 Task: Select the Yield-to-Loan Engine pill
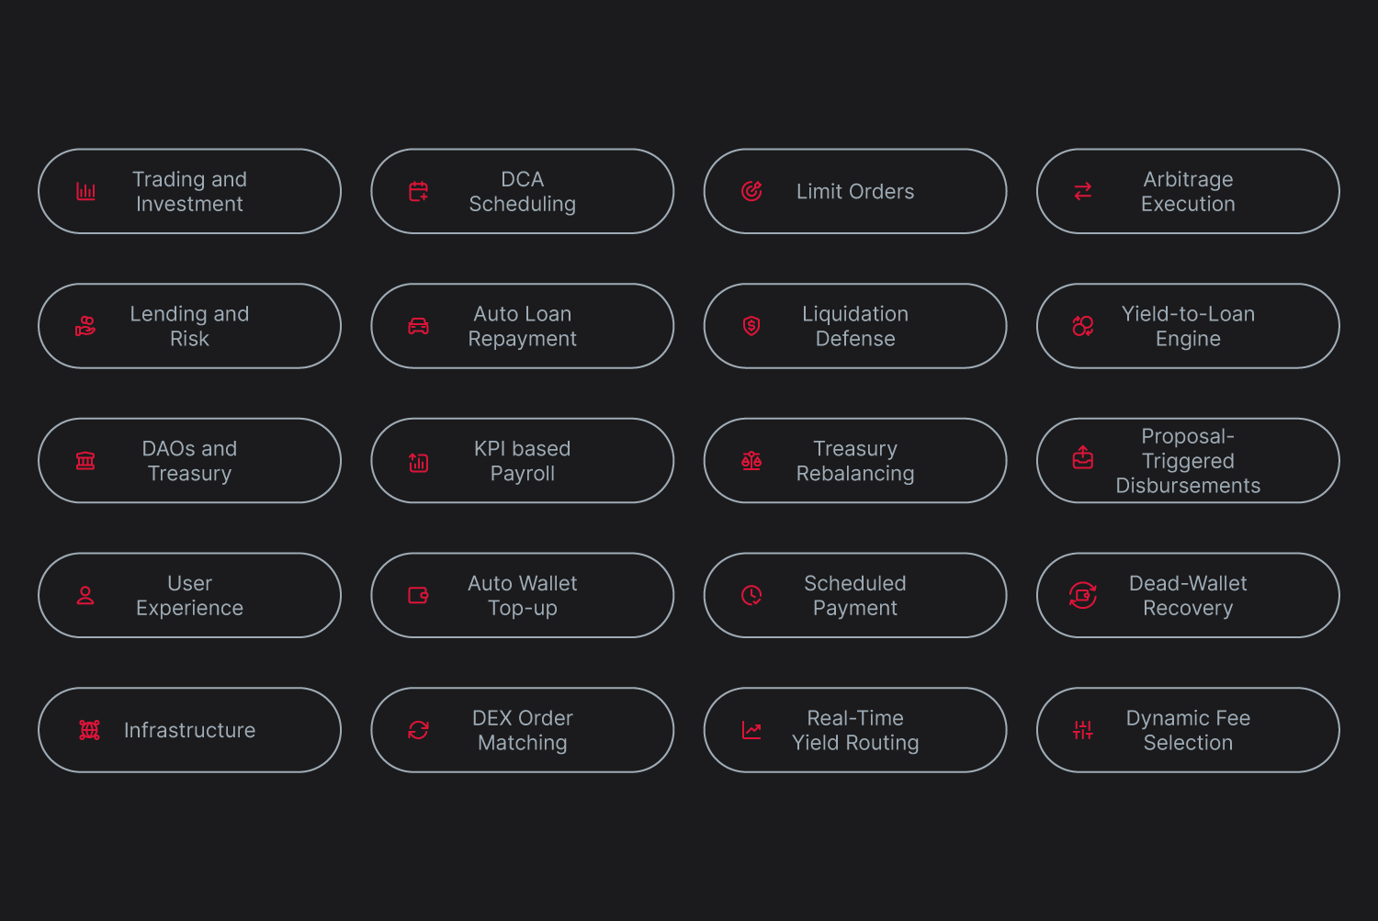point(1187,326)
